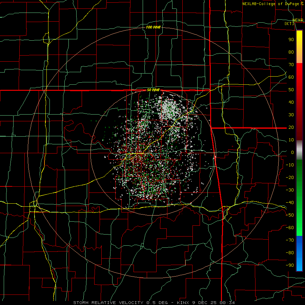Screen dimensions: 305x305
Task: Click the 50 NMI range ring label
Action: (x=153, y=90)
